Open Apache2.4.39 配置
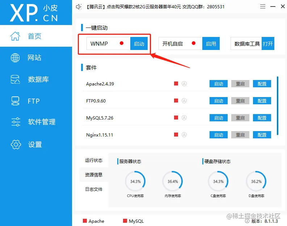Image resolution: width=287 pixels, height=226 pixels. tap(262, 84)
